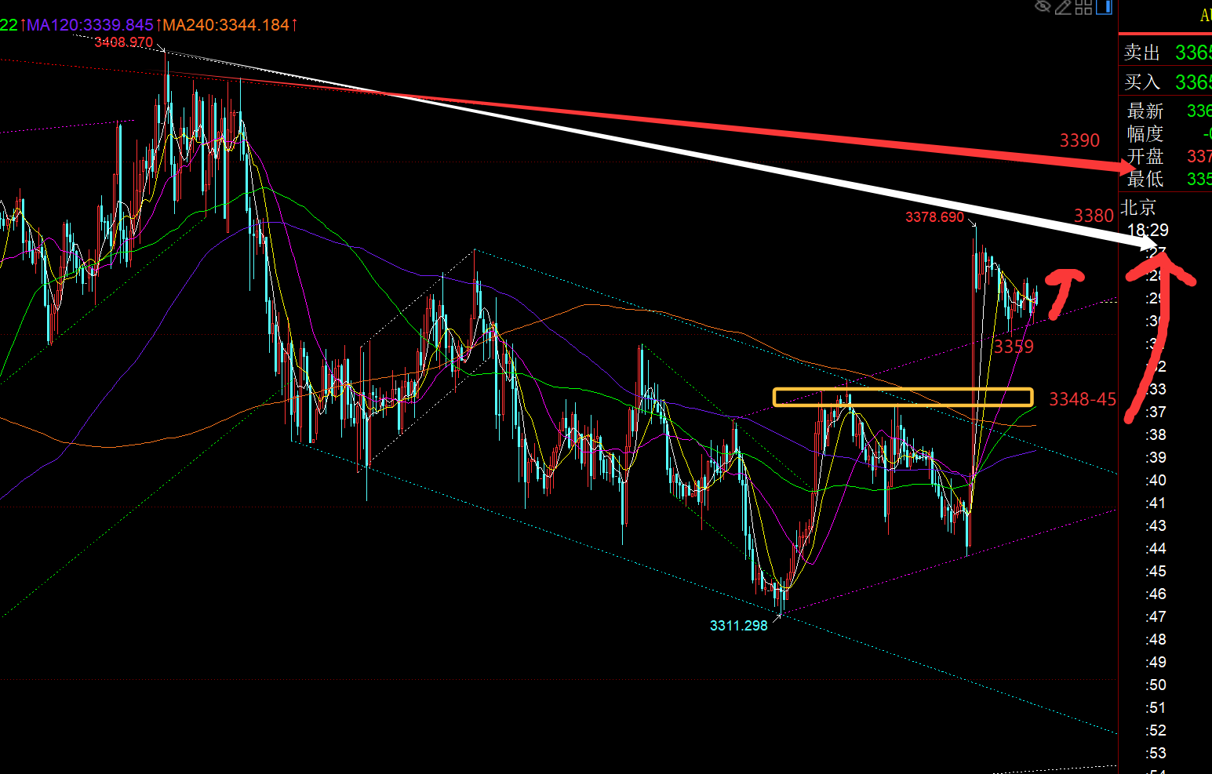This screenshot has height=774, width=1212.
Task: Click the 北京 time zone label
Action: click(x=1138, y=208)
